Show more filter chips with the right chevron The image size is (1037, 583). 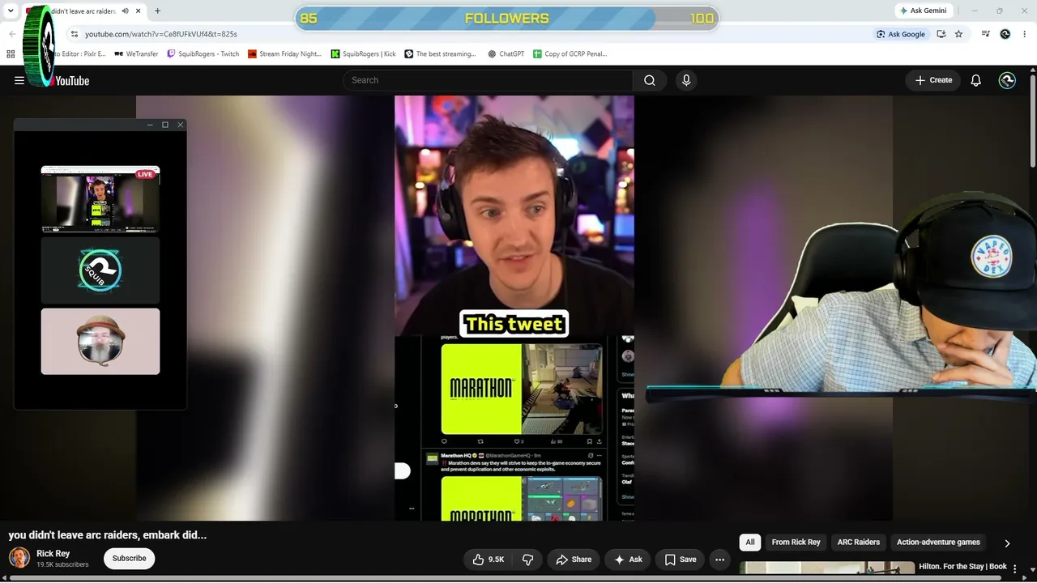pyautogui.click(x=1007, y=543)
